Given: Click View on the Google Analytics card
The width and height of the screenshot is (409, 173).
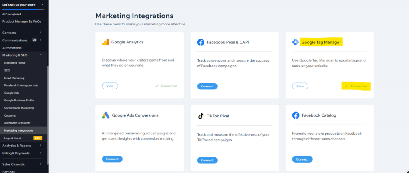Looking at the screenshot, I should click(x=110, y=86).
